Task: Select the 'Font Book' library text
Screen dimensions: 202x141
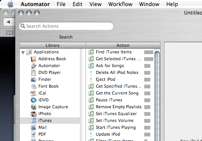Action: tap(49, 86)
